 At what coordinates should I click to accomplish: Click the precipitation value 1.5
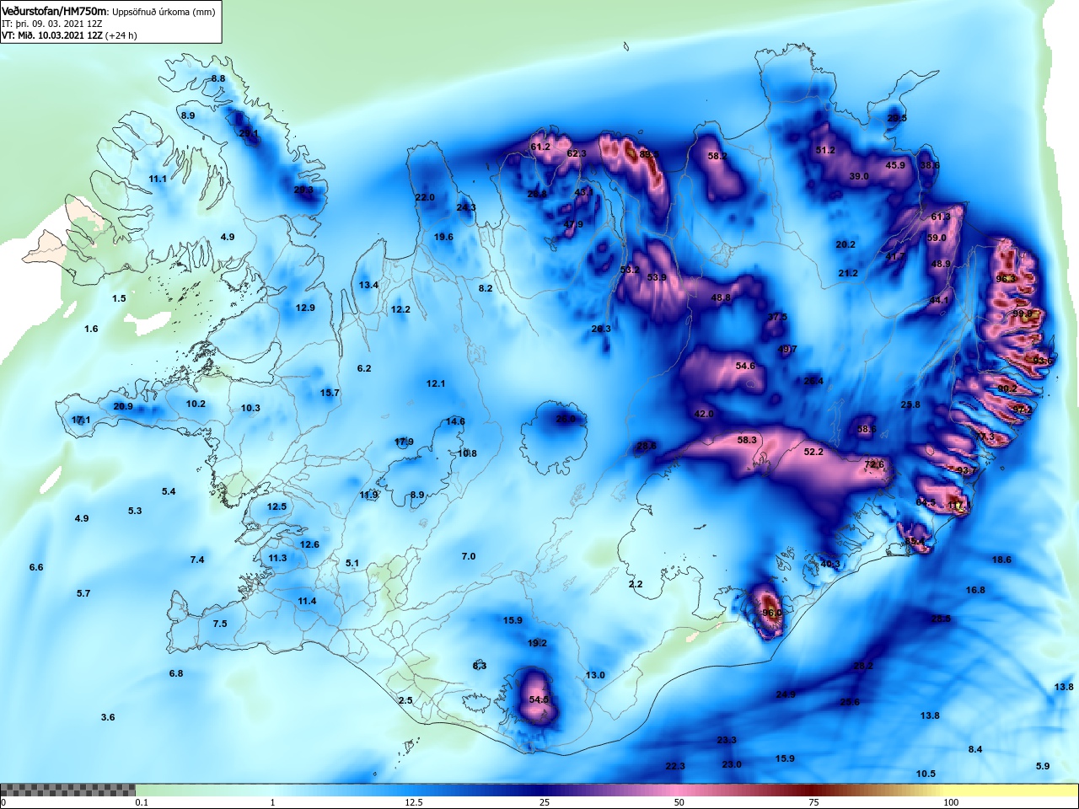tap(119, 298)
